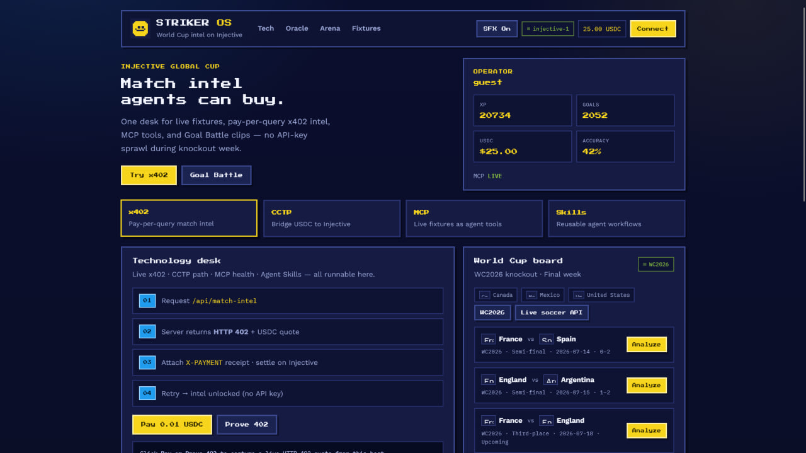Connect wallet with Connect button
The width and height of the screenshot is (806, 453).
(652, 29)
